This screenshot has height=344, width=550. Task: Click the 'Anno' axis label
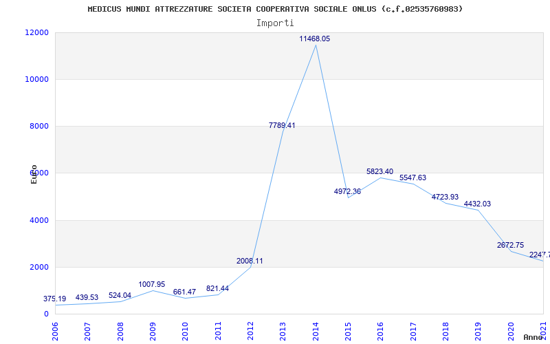click(x=533, y=337)
